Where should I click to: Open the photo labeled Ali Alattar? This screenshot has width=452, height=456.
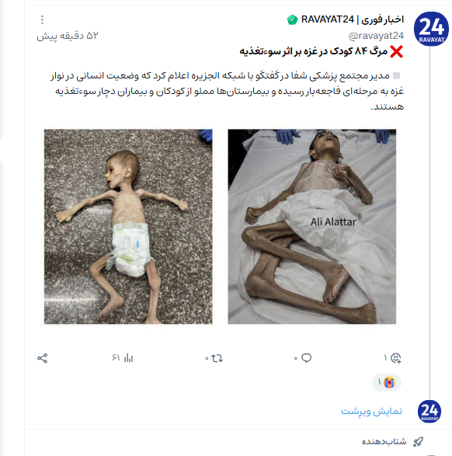(312, 227)
